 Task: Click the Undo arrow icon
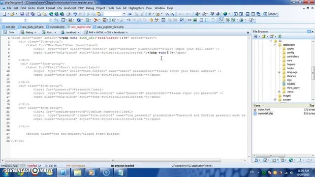point(75,14)
